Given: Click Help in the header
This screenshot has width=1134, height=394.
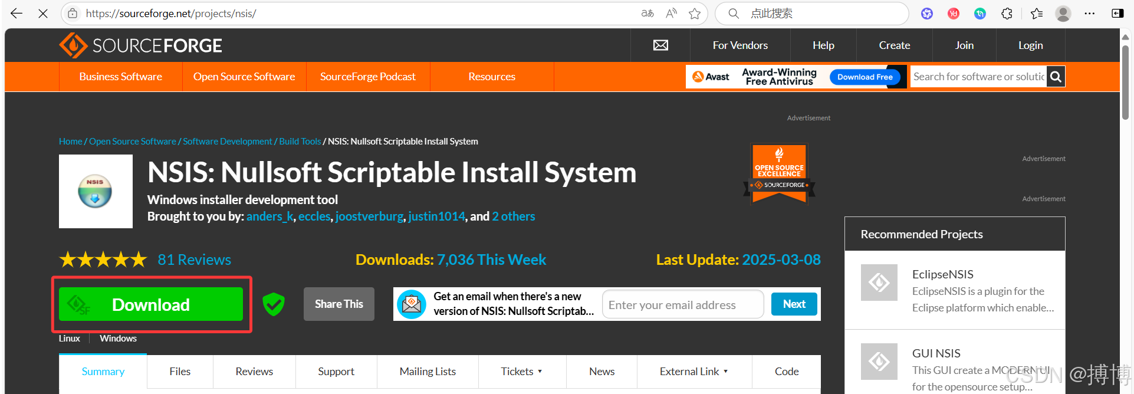Looking at the screenshot, I should pos(823,45).
